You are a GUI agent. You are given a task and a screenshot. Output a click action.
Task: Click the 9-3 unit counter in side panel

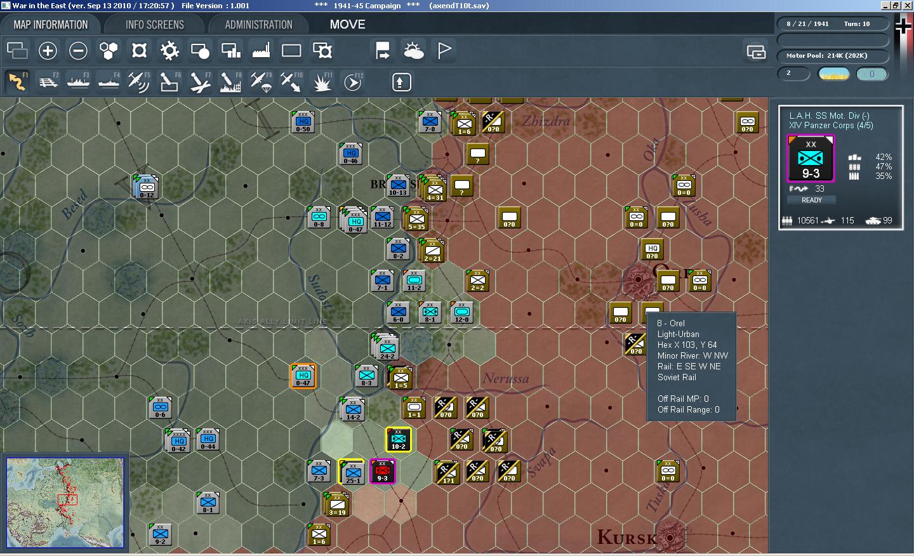[x=811, y=159]
